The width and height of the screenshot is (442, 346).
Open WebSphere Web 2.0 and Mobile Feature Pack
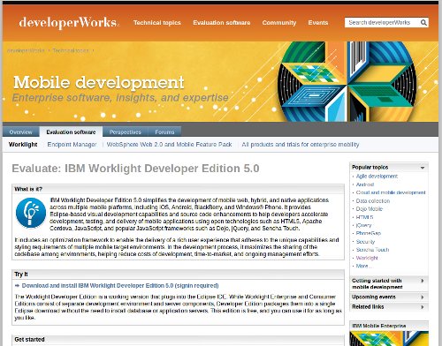point(169,145)
